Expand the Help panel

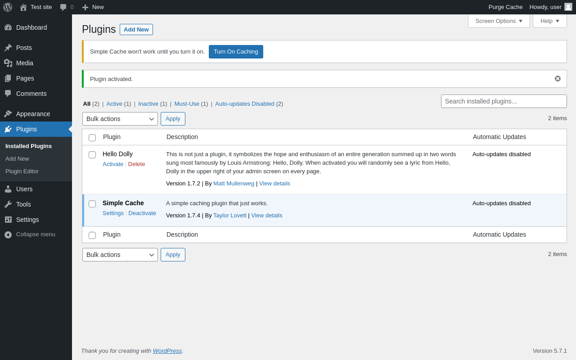point(550,21)
